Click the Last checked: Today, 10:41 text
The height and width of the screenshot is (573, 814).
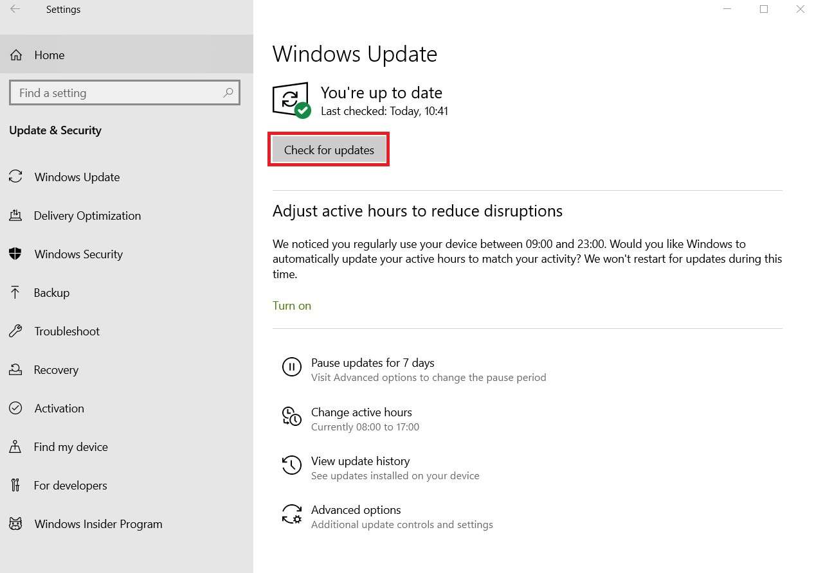point(384,111)
